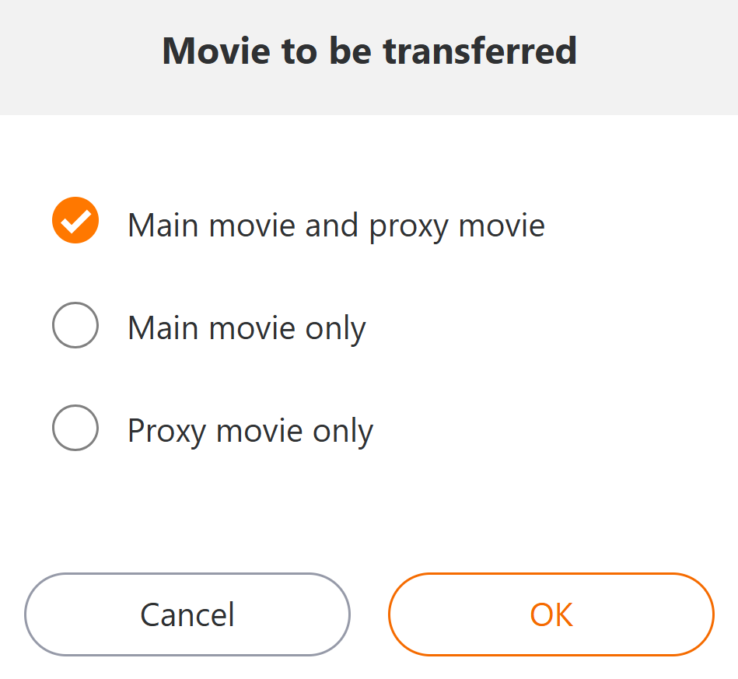Click the 'Main movie only' label text
Image resolution: width=738 pixels, height=679 pixels.
[247, 328]
